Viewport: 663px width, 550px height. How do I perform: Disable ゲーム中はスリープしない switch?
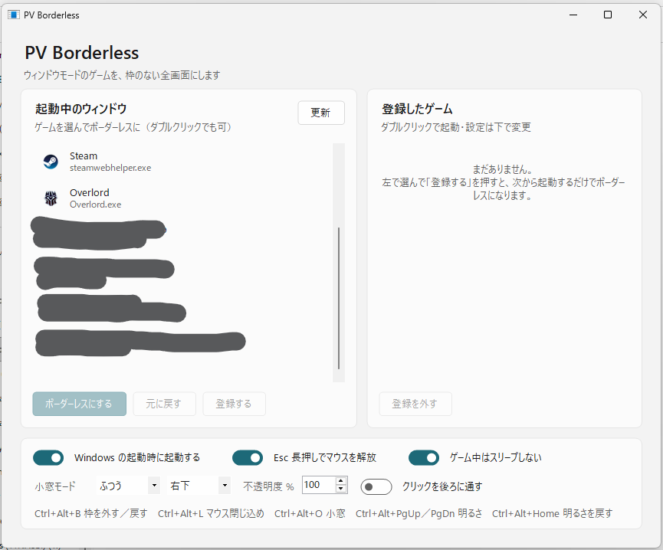pos(424,458)
